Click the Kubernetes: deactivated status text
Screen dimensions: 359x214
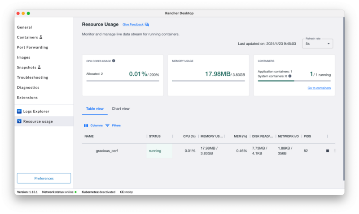click(x=98, y=192)
